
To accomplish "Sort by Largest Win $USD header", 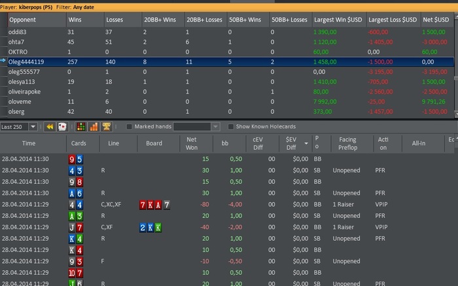I will 340,20.
